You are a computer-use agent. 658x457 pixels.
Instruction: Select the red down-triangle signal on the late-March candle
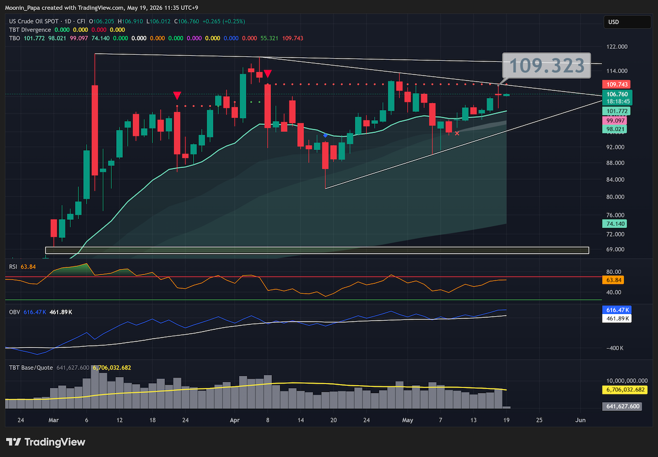(177, 95)
